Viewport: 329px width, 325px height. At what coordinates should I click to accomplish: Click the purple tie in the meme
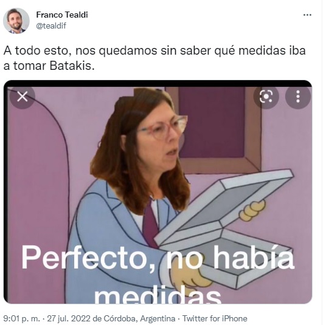[150, 225]
